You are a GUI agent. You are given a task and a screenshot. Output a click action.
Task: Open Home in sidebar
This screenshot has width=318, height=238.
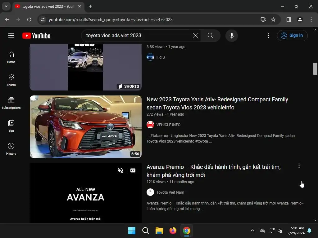(11, 57)
